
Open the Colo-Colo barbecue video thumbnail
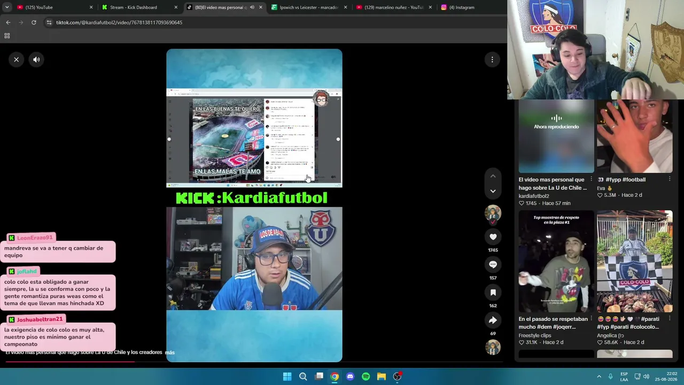pyautogui.click(x=635, y=261)
